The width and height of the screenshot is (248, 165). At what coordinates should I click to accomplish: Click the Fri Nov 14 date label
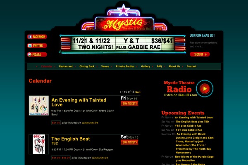pos(129,98)
